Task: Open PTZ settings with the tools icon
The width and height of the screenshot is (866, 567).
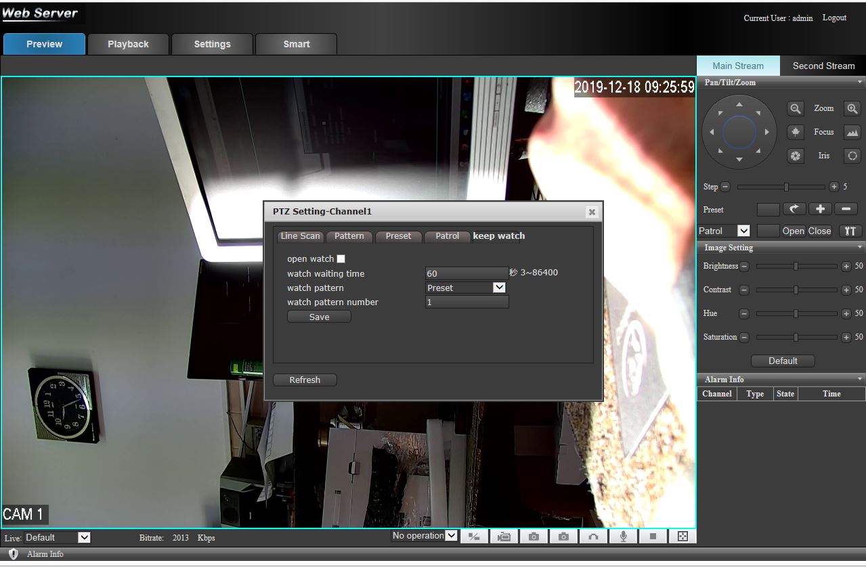Action: tap(850, 231)
